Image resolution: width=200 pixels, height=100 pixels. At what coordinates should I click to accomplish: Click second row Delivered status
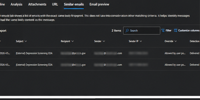194,65
